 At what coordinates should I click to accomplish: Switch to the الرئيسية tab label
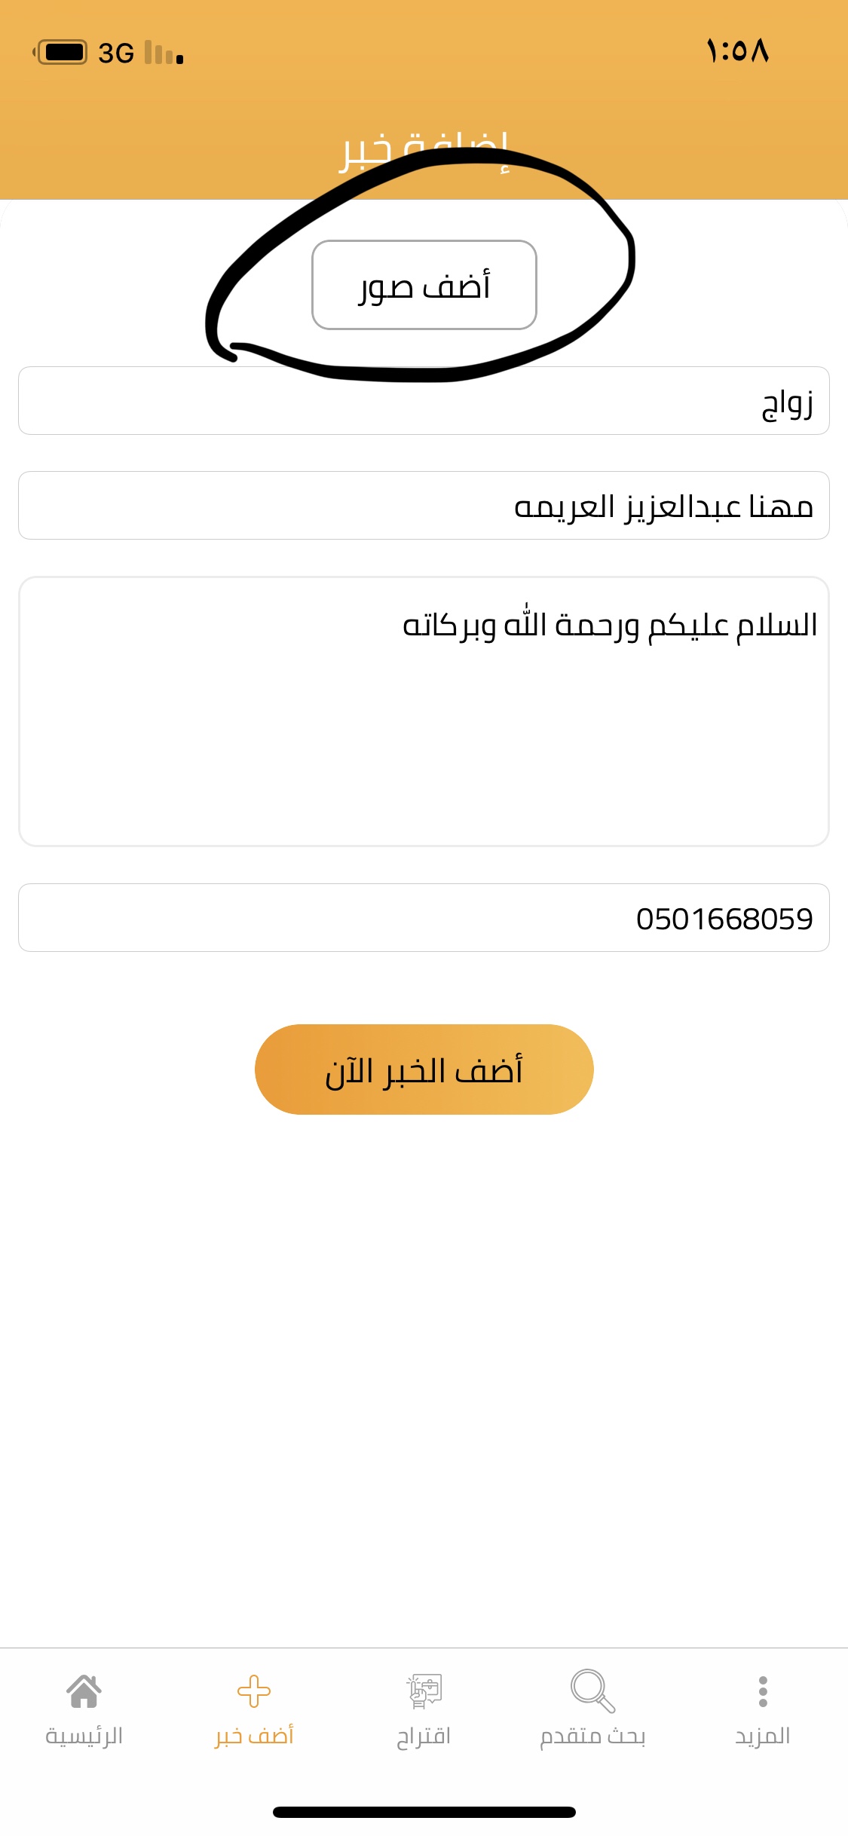tap(84, 1736)
